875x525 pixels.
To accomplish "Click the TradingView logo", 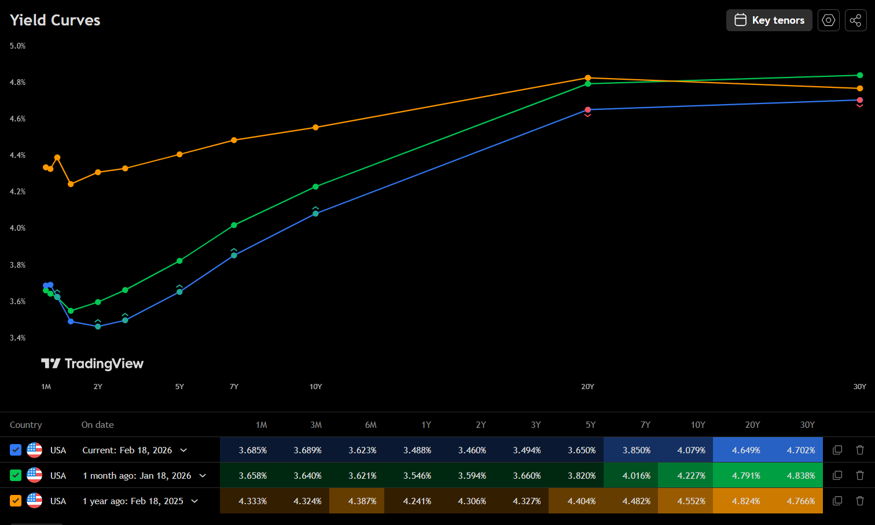I will pos(93,364).
